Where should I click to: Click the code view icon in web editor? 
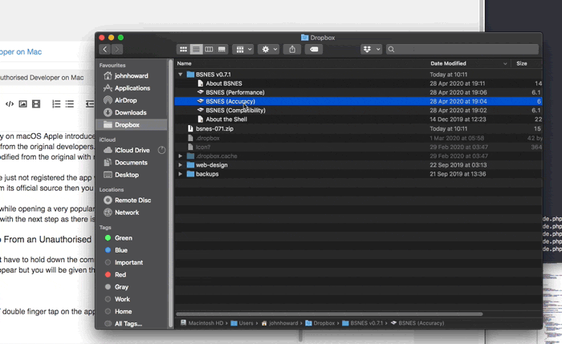[x=10, y=104]
